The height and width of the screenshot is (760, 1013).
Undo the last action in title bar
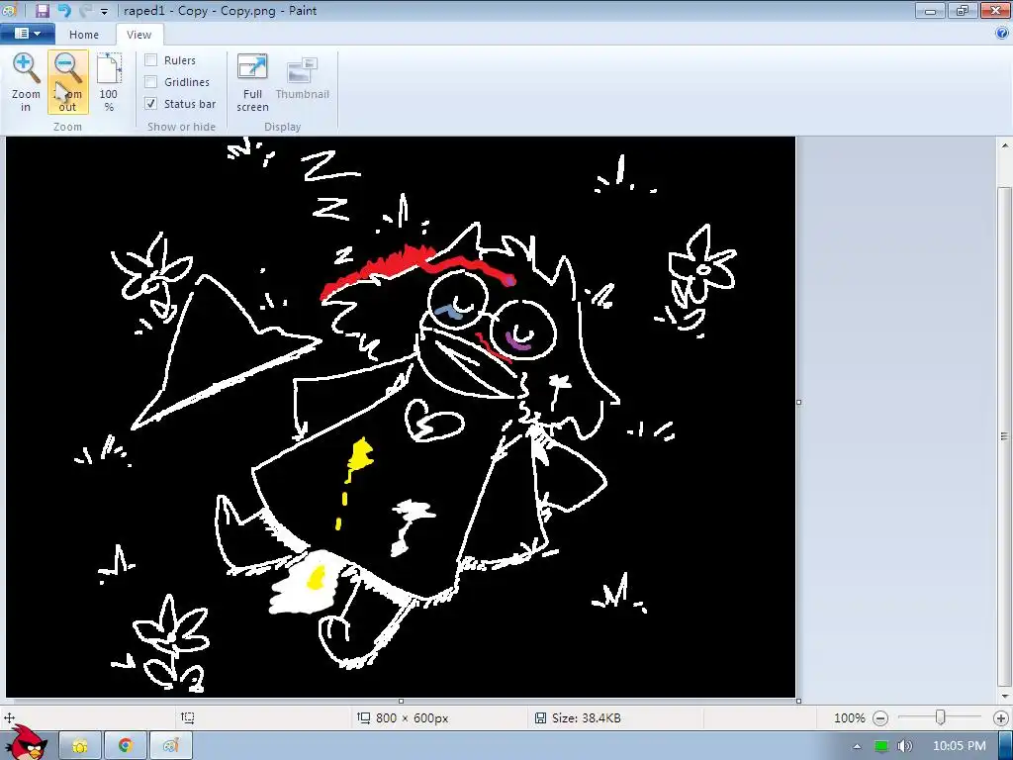coord(64,10)
